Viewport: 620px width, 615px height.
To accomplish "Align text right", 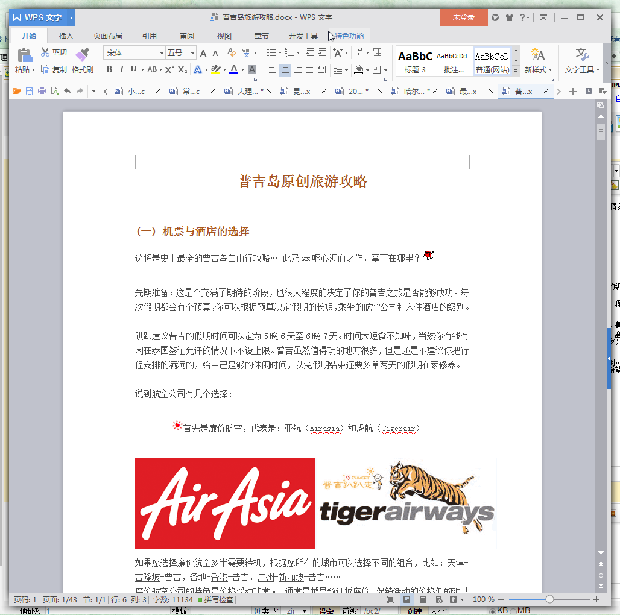I will point(298,70).
